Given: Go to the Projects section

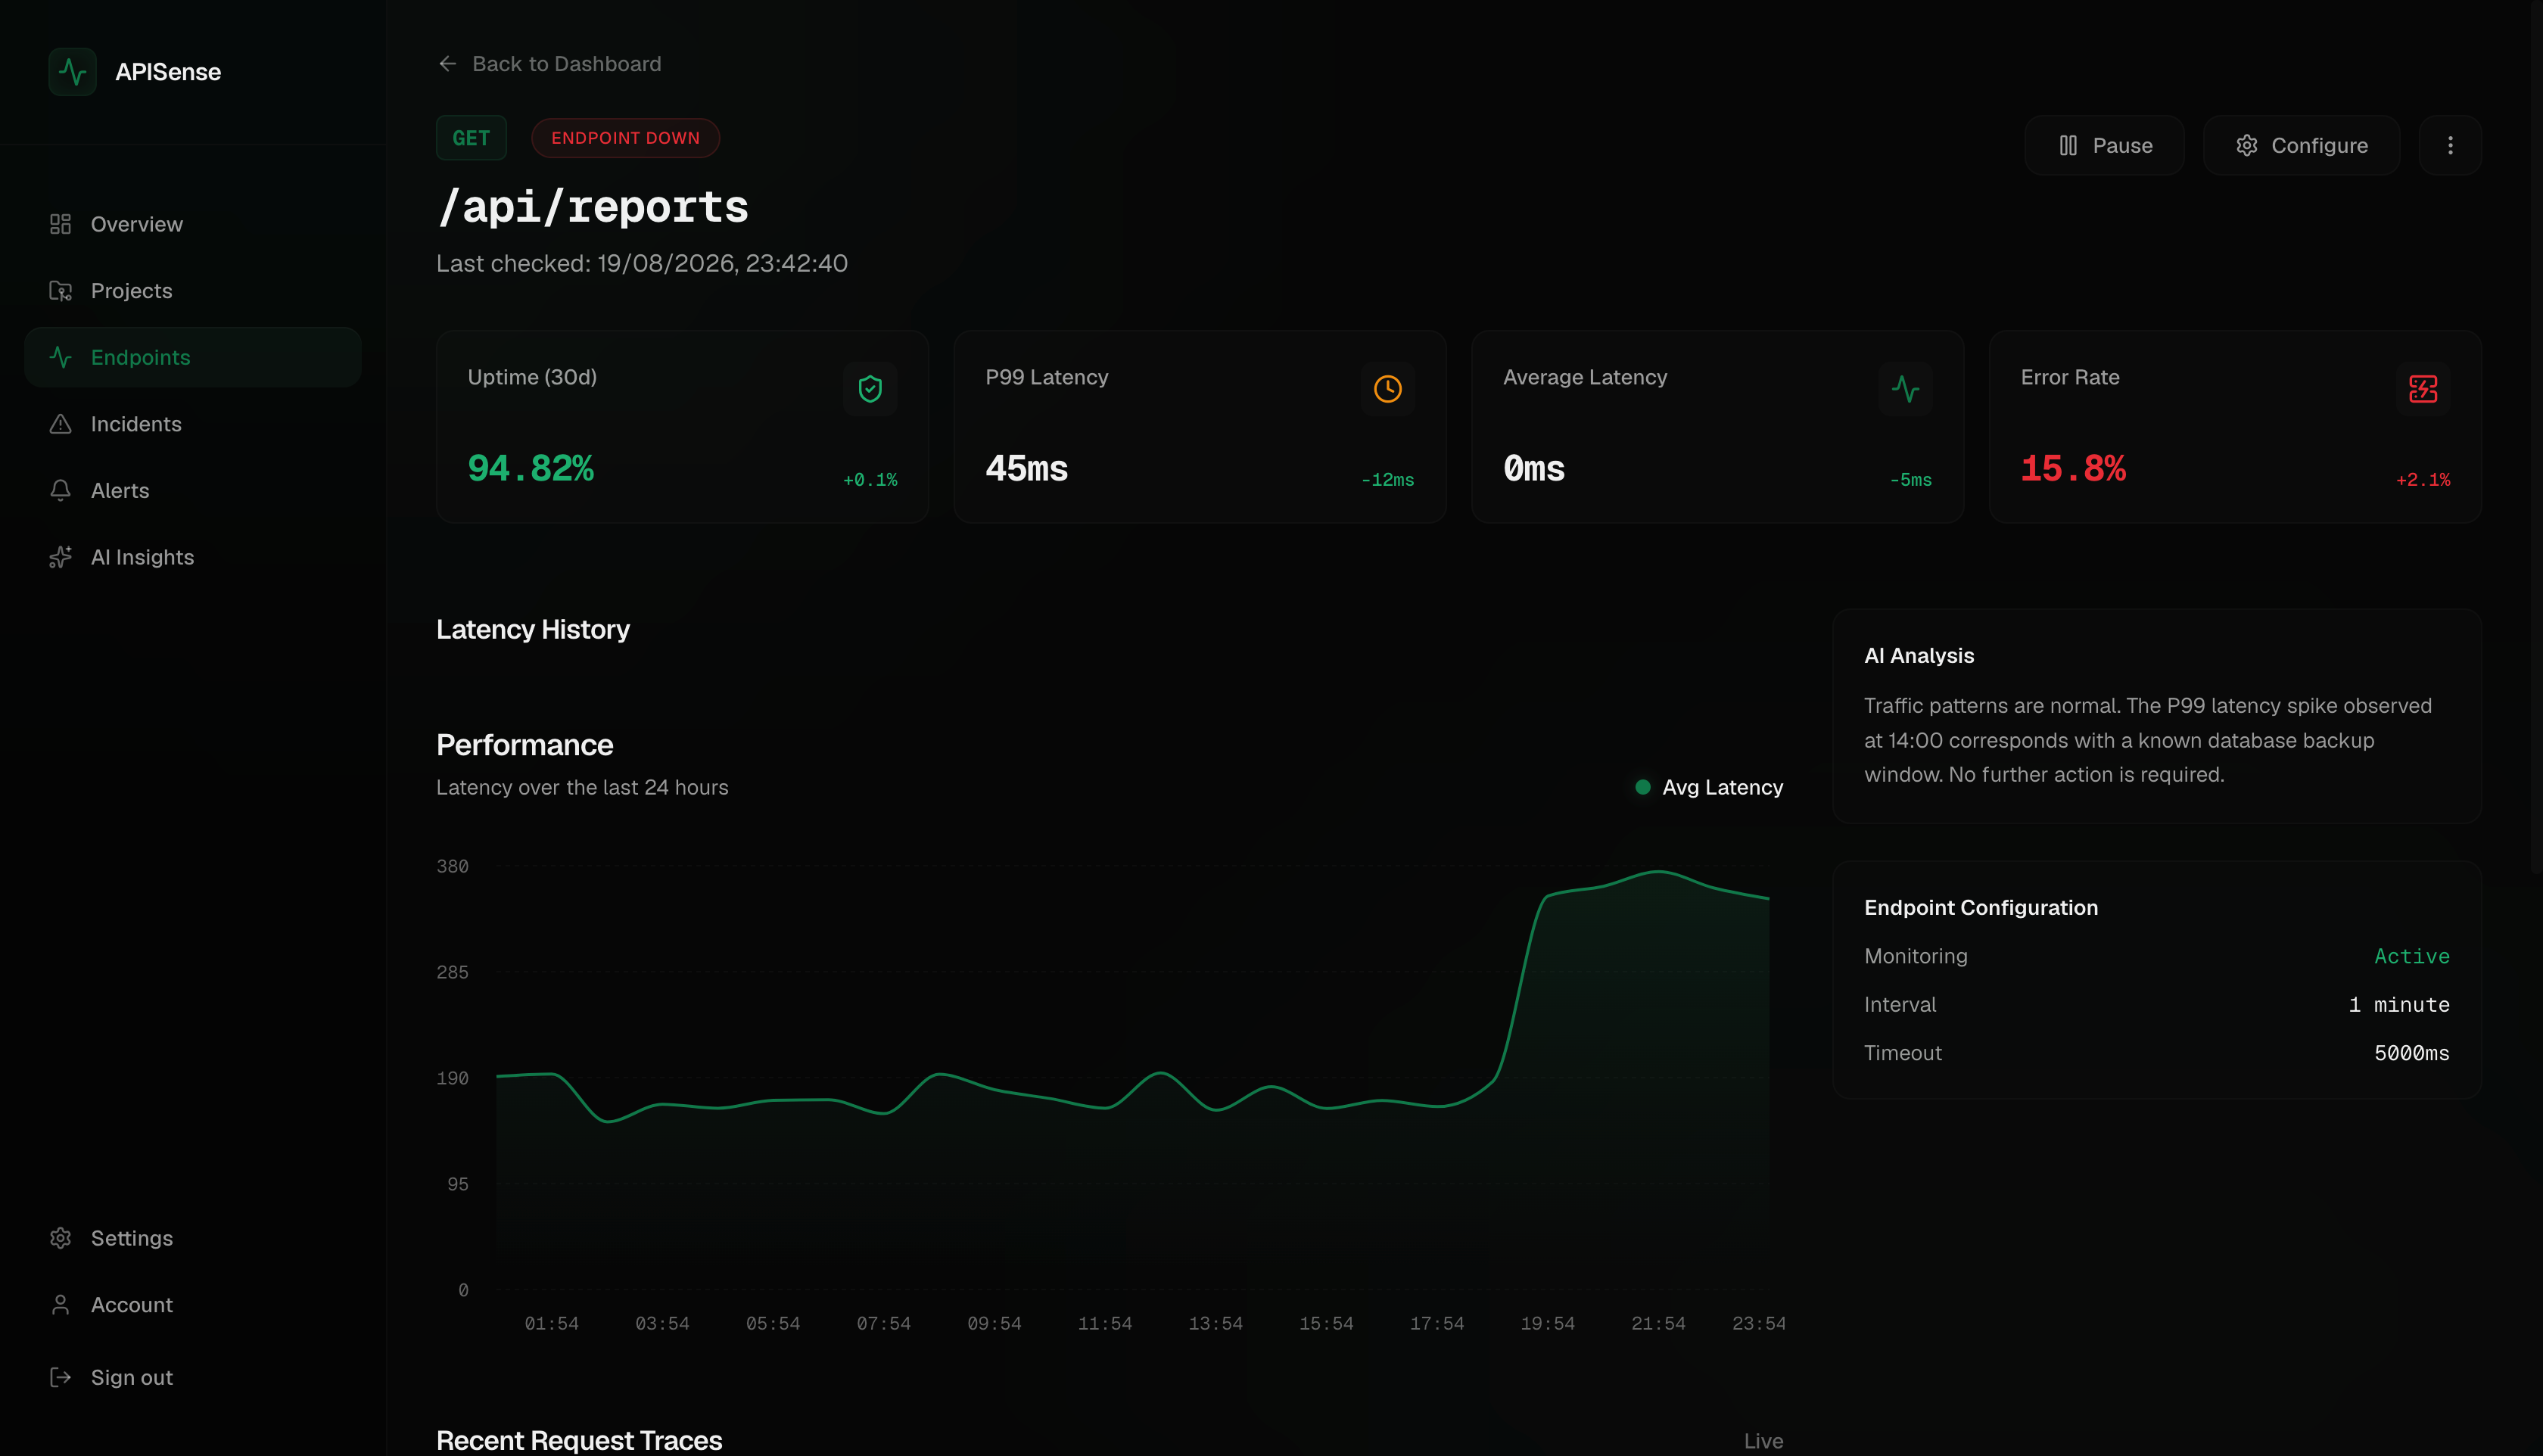Looking at the screenshot, I should coord(193,291).
